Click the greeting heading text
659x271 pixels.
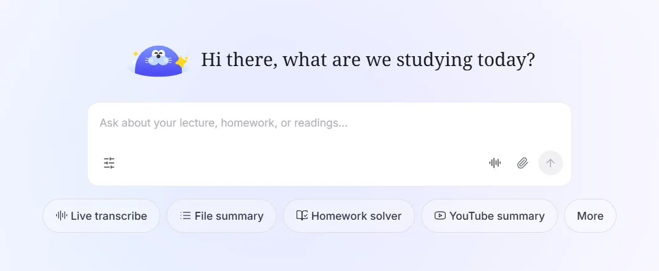(367, 60)
